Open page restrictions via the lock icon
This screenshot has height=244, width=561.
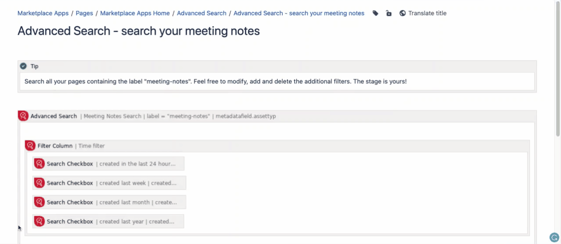pyautogui.click(x=389, y=13)
